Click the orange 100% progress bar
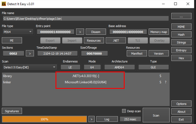This screenshot has width=196, height=124. pyautogui.click(x=44, y=119)
